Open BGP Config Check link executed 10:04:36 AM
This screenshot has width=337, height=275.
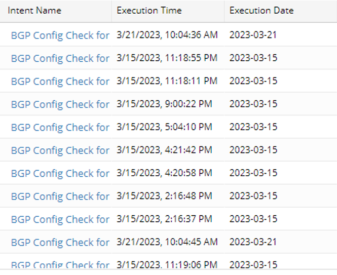click(60, 35)
